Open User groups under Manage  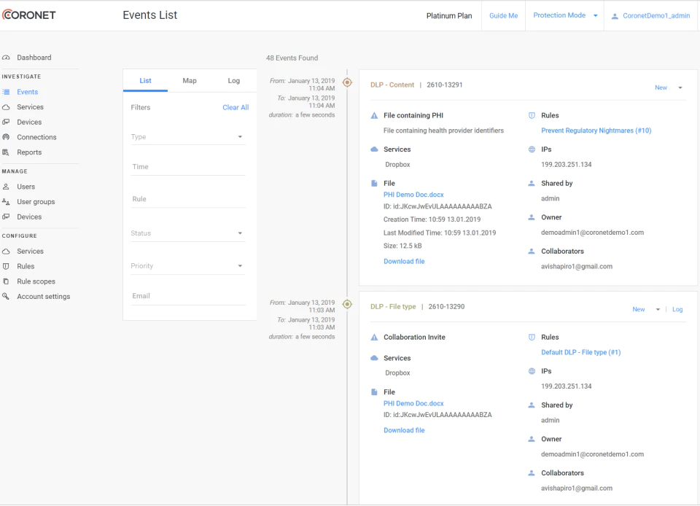point(36,202)
